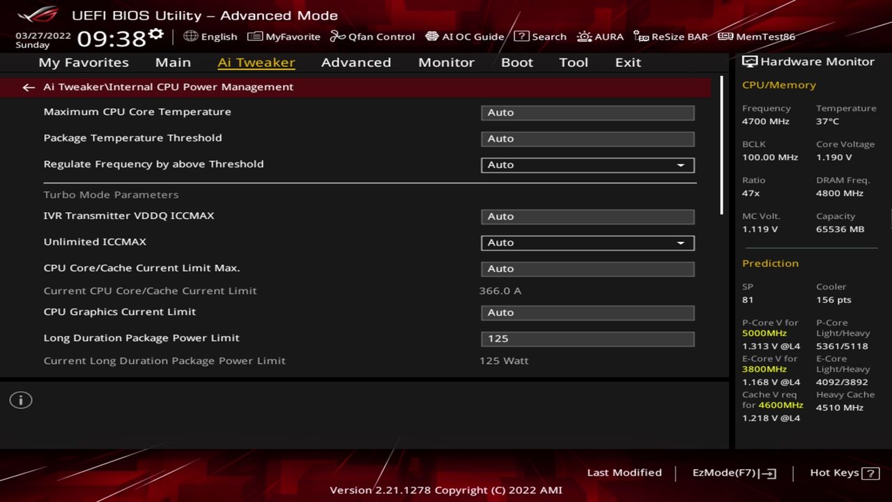892x502 pixels.
Task: Click the 1.190 V core voltage value
Action: [x=833, y=158]
